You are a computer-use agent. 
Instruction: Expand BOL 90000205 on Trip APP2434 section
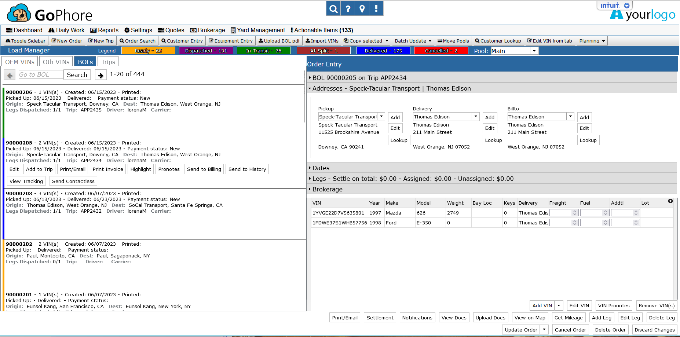click(x=492, y=78)
